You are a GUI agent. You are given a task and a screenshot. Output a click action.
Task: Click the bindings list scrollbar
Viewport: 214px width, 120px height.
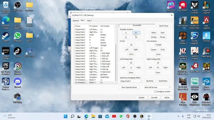point(116,63)
